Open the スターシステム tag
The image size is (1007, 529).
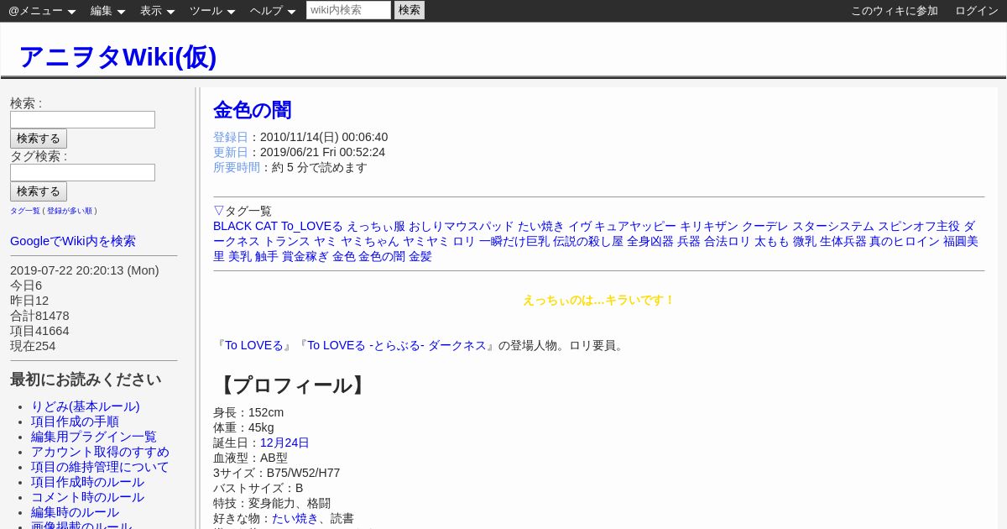[833, 226]
